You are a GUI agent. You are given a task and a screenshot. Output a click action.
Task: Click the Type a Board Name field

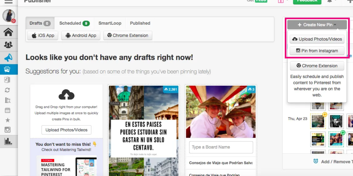(221, 147)
